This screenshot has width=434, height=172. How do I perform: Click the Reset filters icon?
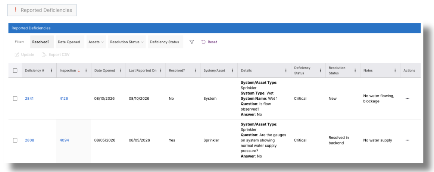(x=203, y=42)
